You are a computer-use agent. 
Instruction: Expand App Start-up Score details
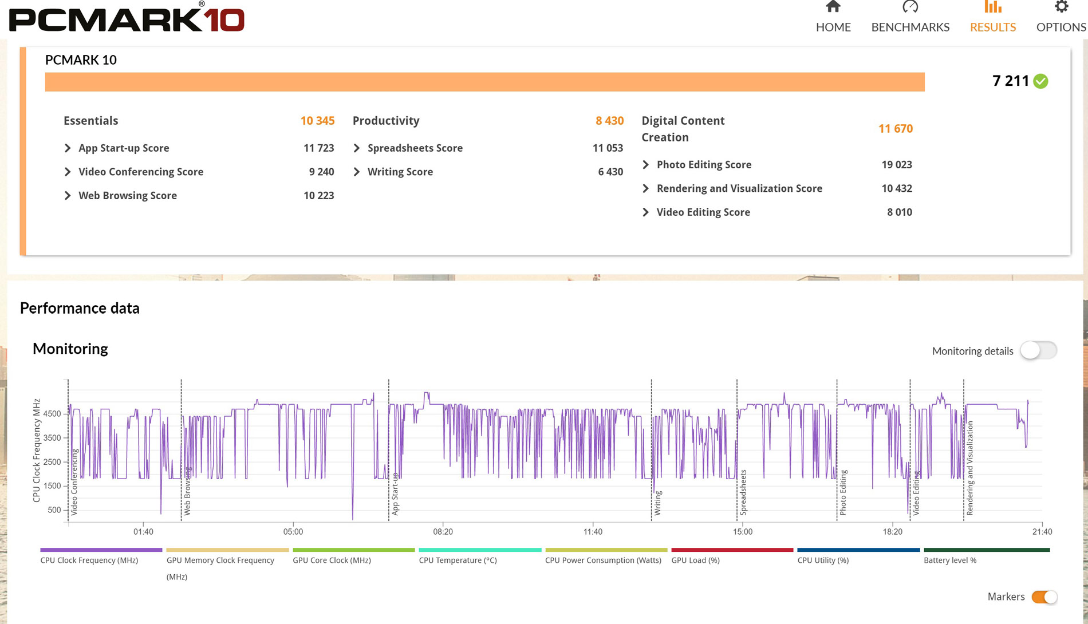coord(68,148)
